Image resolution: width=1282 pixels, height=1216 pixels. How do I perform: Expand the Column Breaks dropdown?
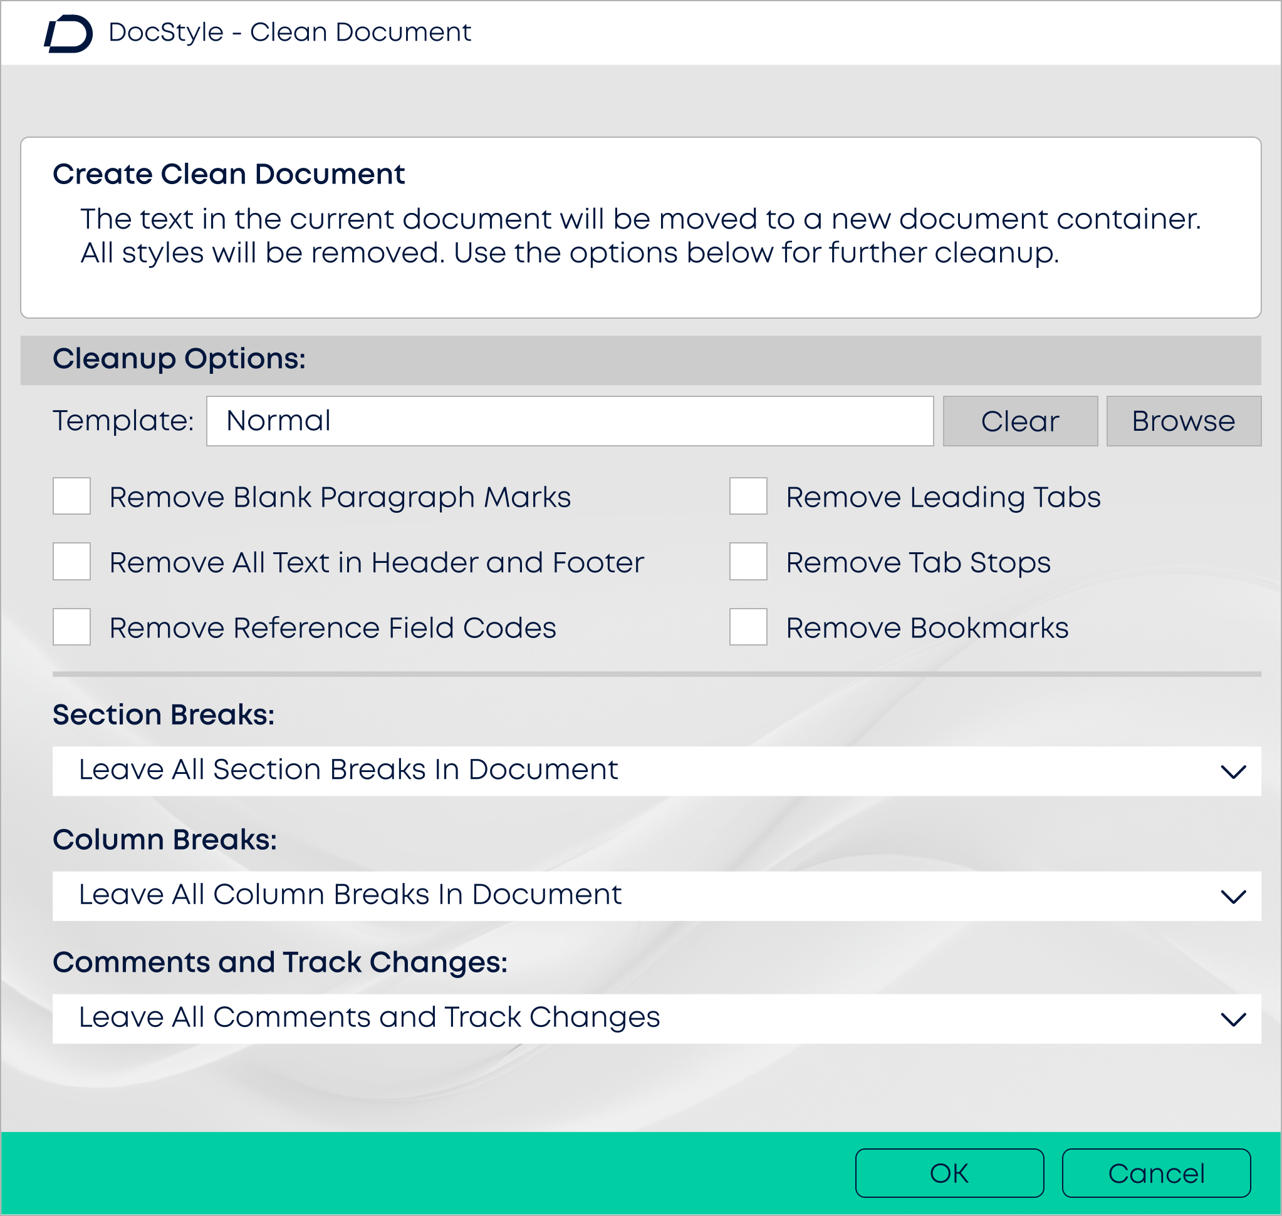[655, 895]
